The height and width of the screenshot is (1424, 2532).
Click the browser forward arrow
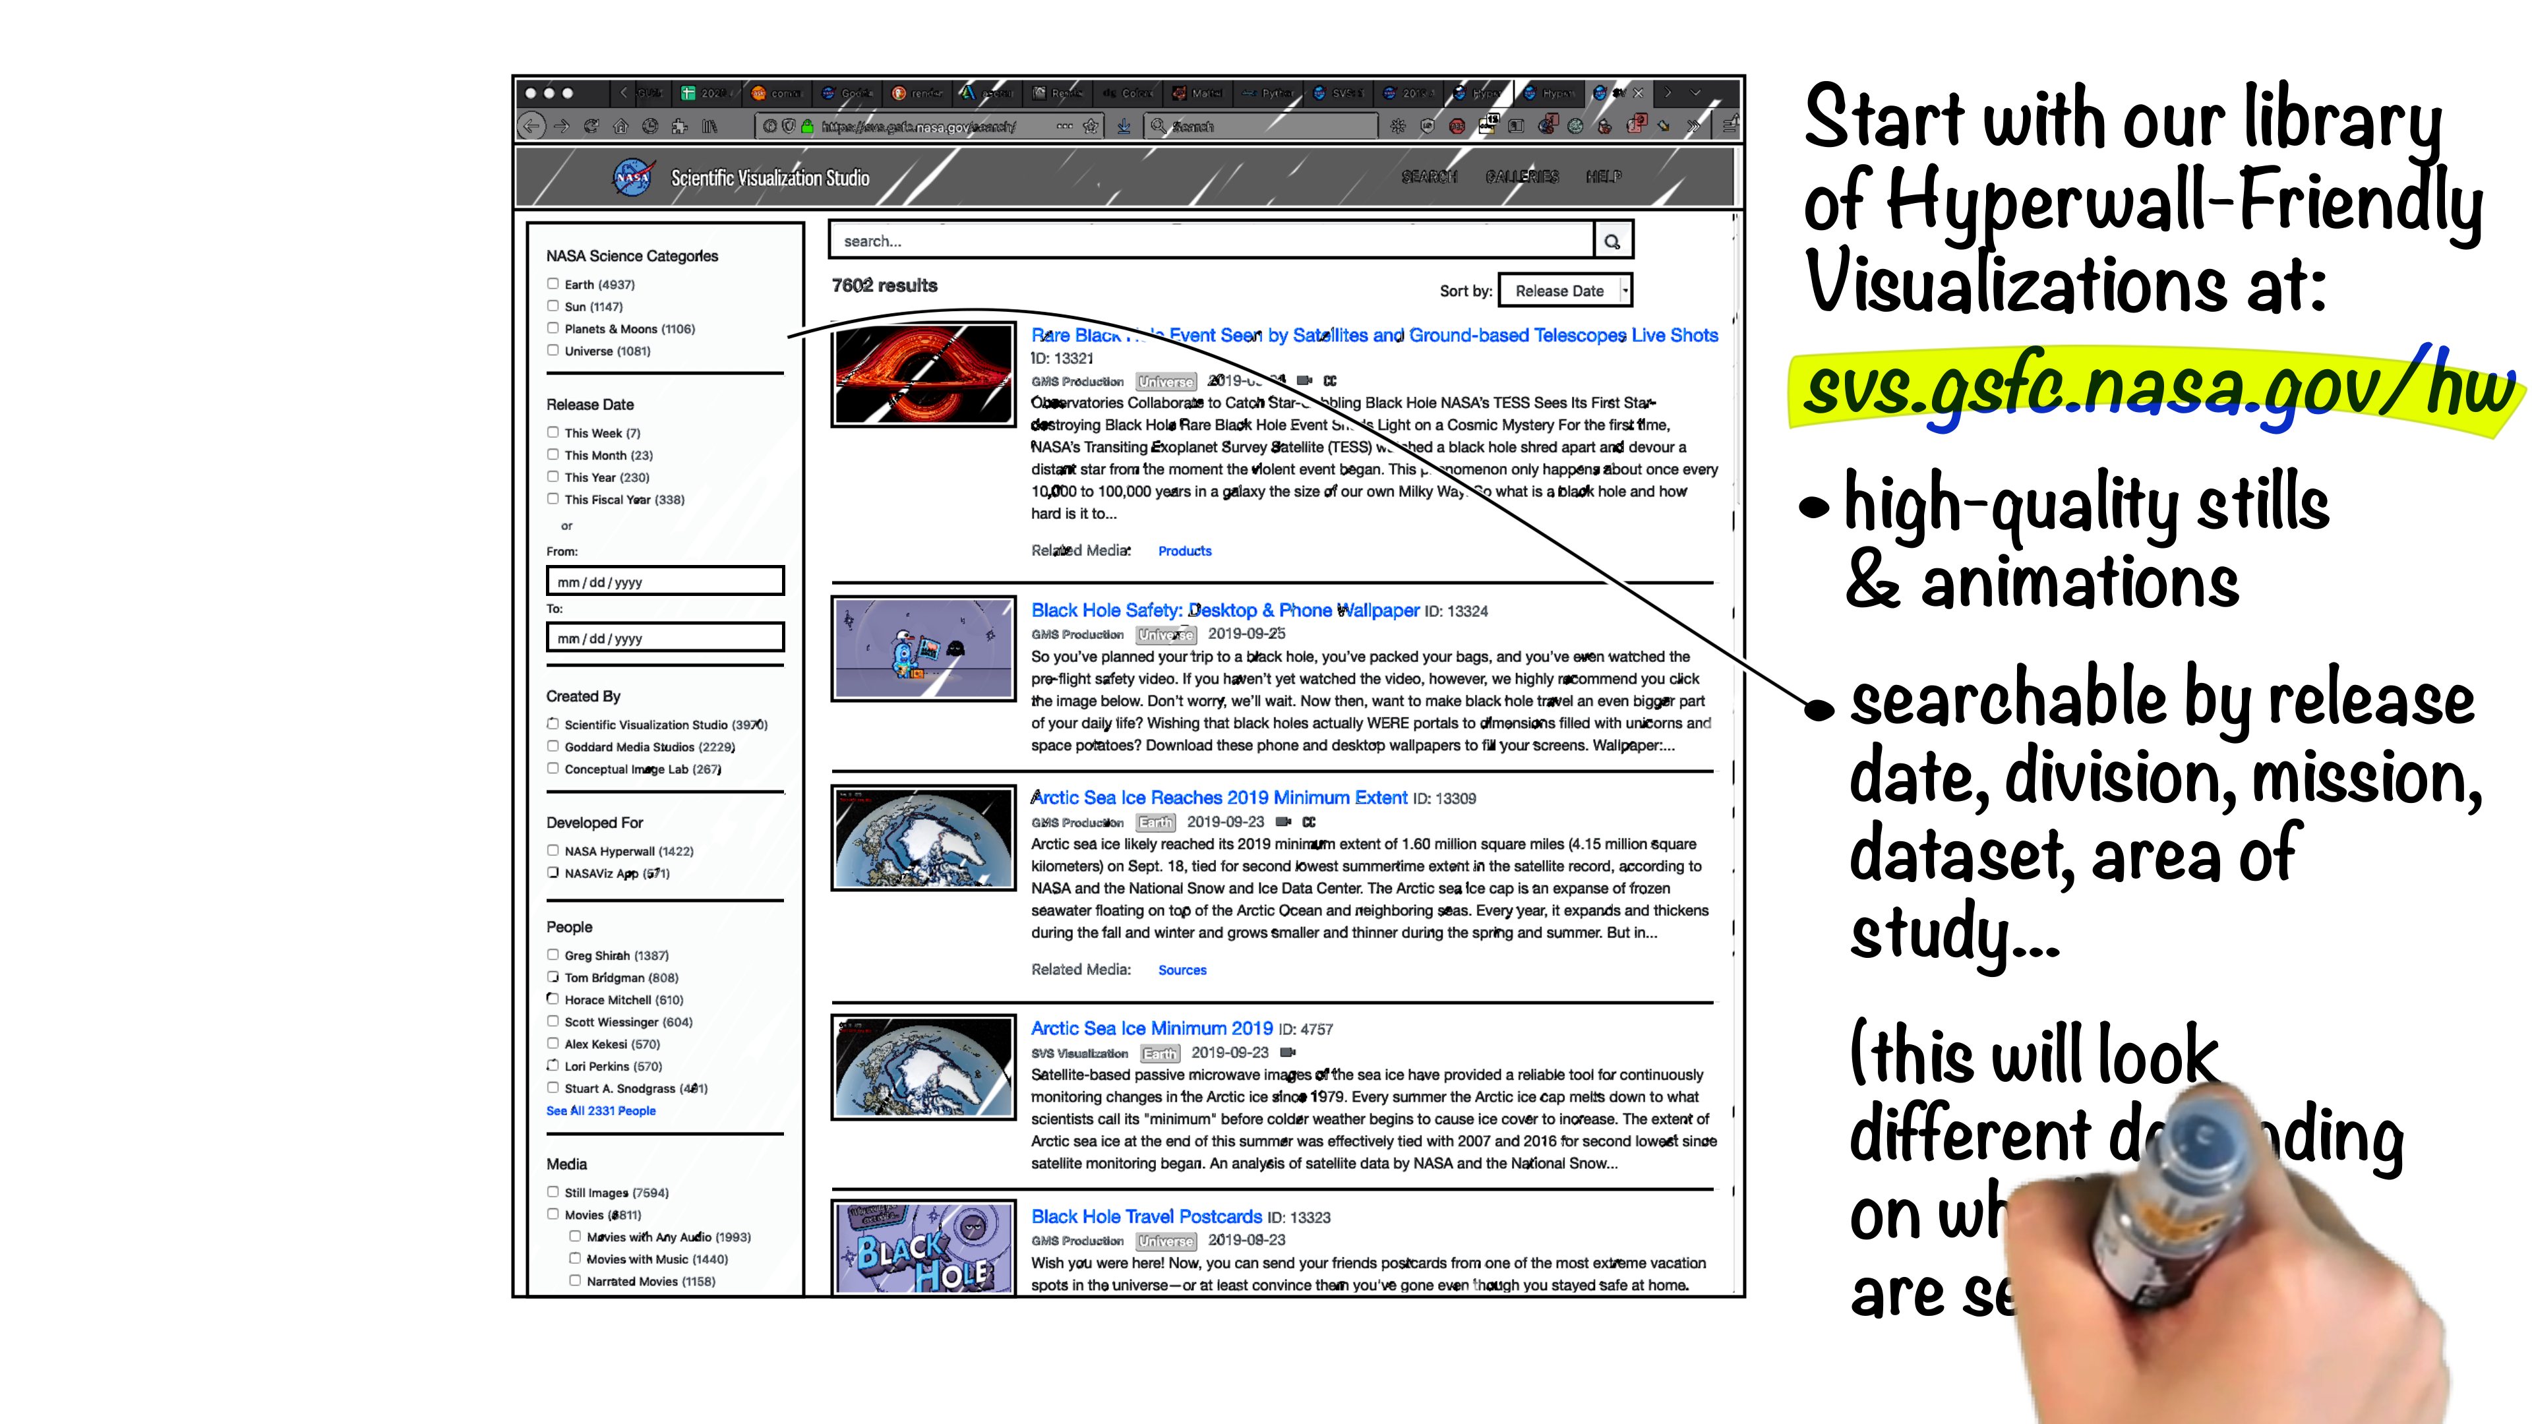click(561, 126)
